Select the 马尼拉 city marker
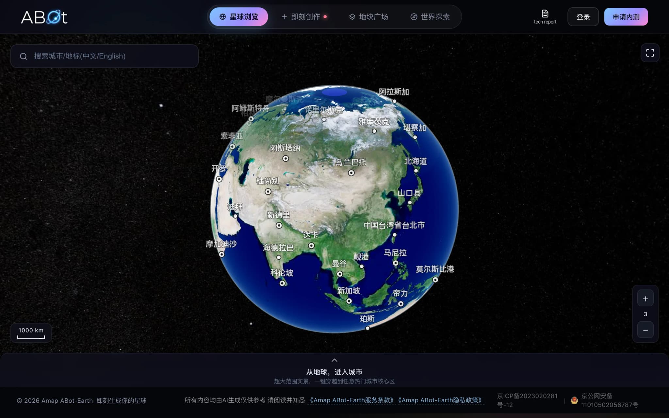 pyautogui.click(x=396, y=263)
